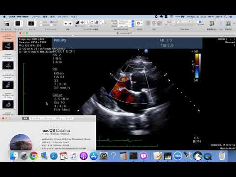Open the first WL/WW preset dropdown

tap(126, 21)
